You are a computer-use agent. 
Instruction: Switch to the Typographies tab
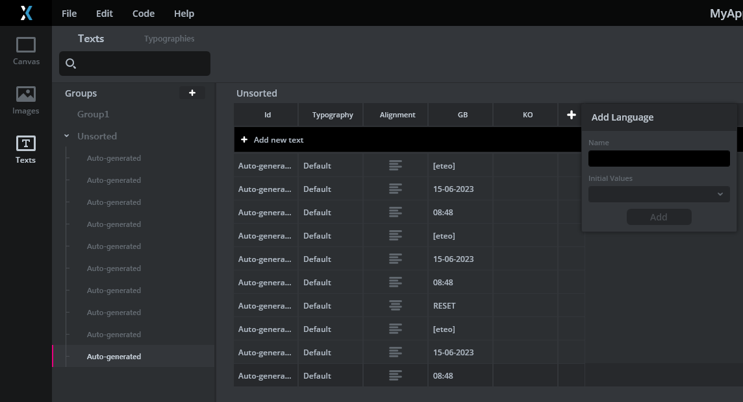coord(169,38)
